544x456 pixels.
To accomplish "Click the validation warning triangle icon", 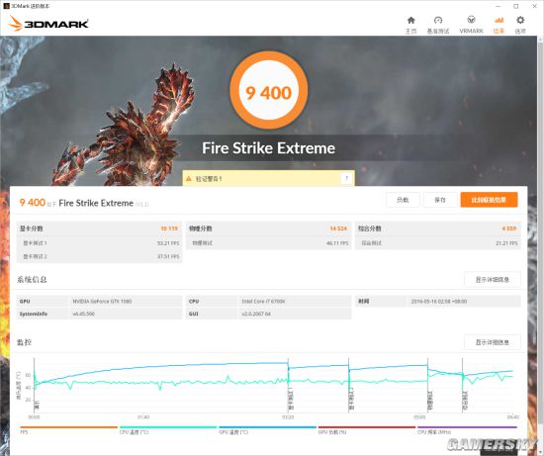I will click(189, 178).
